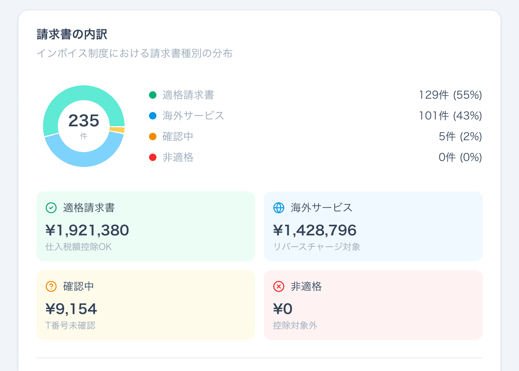Viewport: 519px width, 371px height.
Task: Click the question mark icon on 確認中 card
Action: (51, 286)
